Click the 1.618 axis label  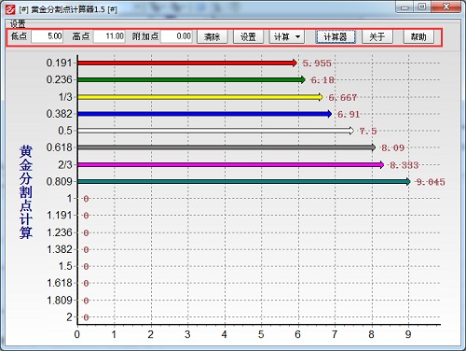[60, 283]
